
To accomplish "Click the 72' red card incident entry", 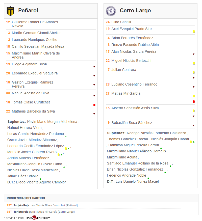I will tap(42, 205).
